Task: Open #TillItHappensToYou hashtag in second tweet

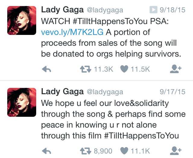Action: [x=141, y=136]
